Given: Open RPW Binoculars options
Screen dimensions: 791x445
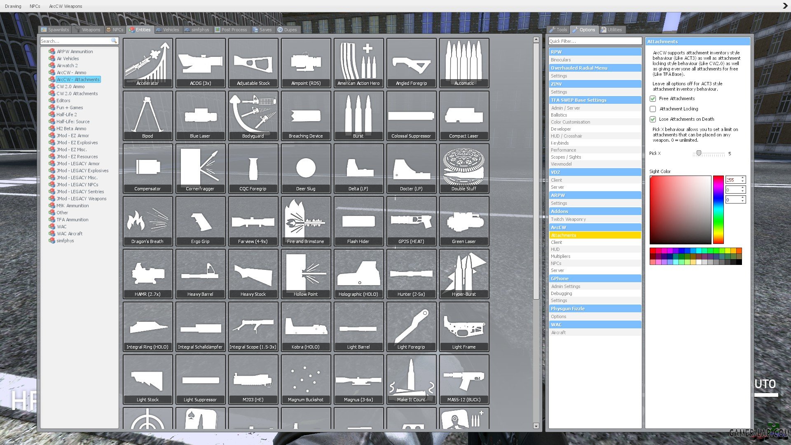Looking at the screenshot, I should tap(595, 60).
